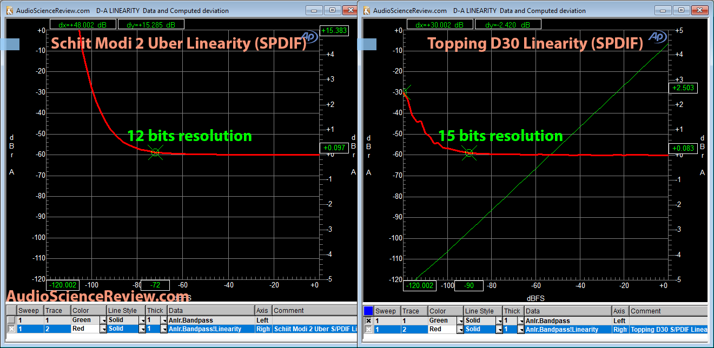Click the +0.083 cursor value box
Viewport: 714px width, 348px height.
[x=683, y=148]
